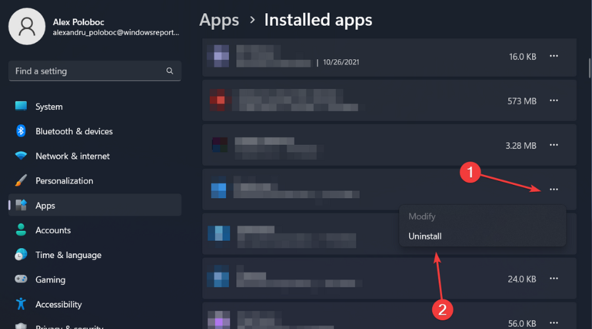This screenshot has width=592, height=329.
Task: Click blue app icon in 24.0 KB row
Action: (x=218, y=276)
